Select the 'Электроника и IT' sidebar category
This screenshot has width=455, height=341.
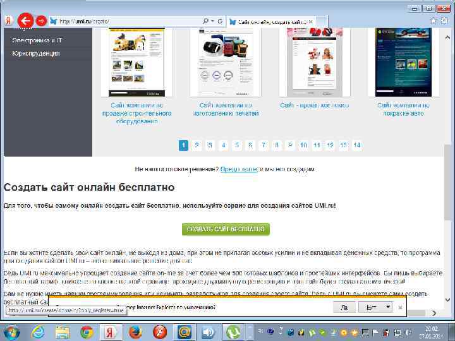(37, 40)
